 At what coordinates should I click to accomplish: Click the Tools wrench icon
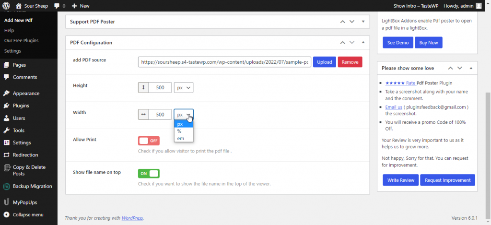point(7,130)
